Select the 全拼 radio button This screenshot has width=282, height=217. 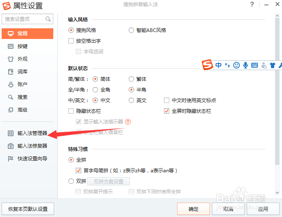(71, 160)
